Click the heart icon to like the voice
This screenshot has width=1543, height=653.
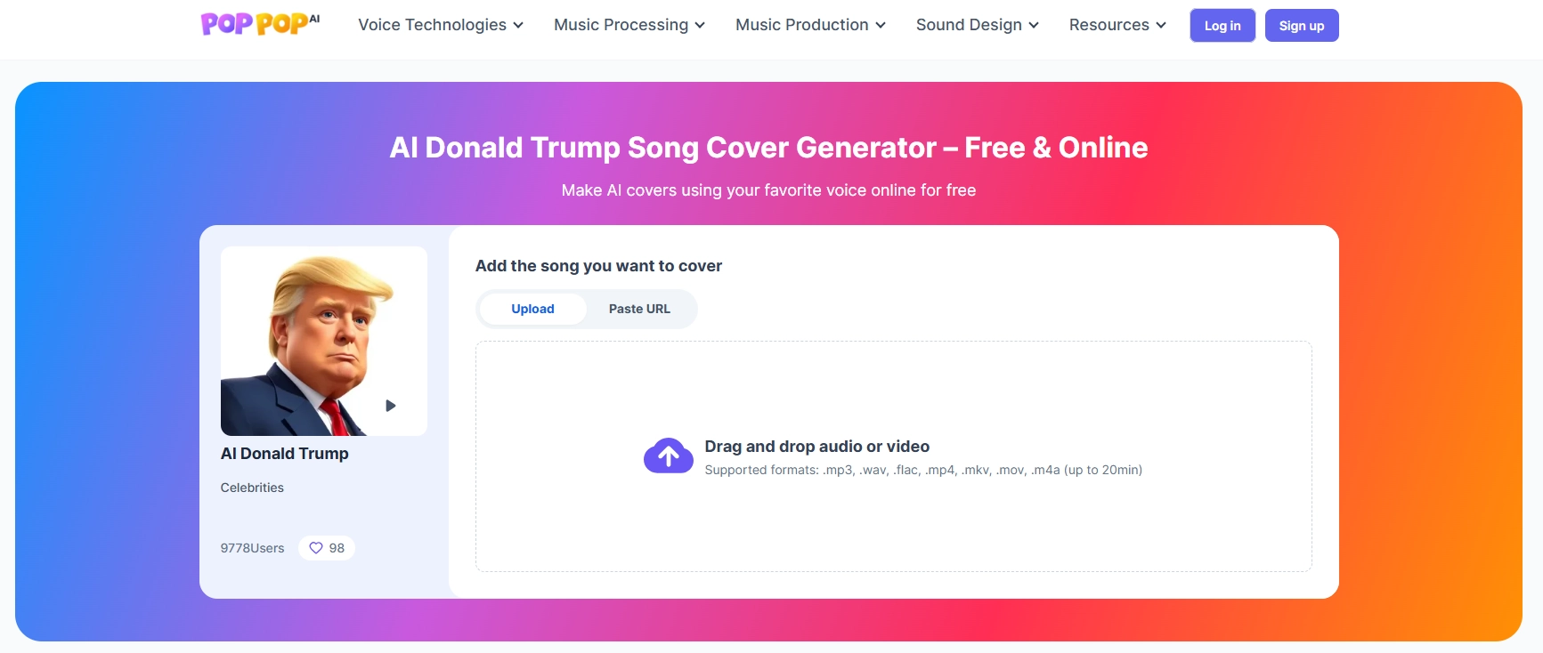click(316, 548)
